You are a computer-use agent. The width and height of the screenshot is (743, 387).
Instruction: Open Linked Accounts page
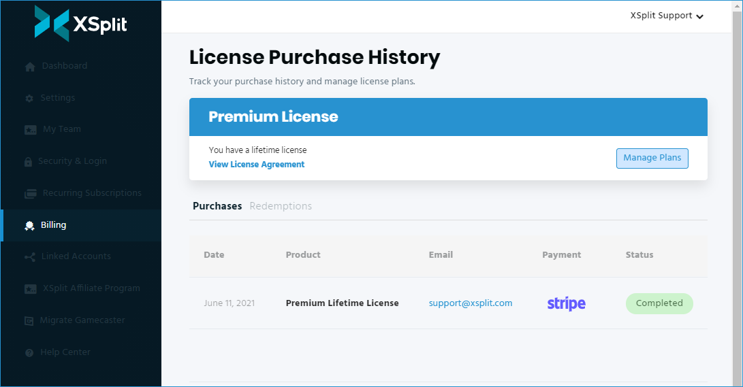[x=76, y=256]
